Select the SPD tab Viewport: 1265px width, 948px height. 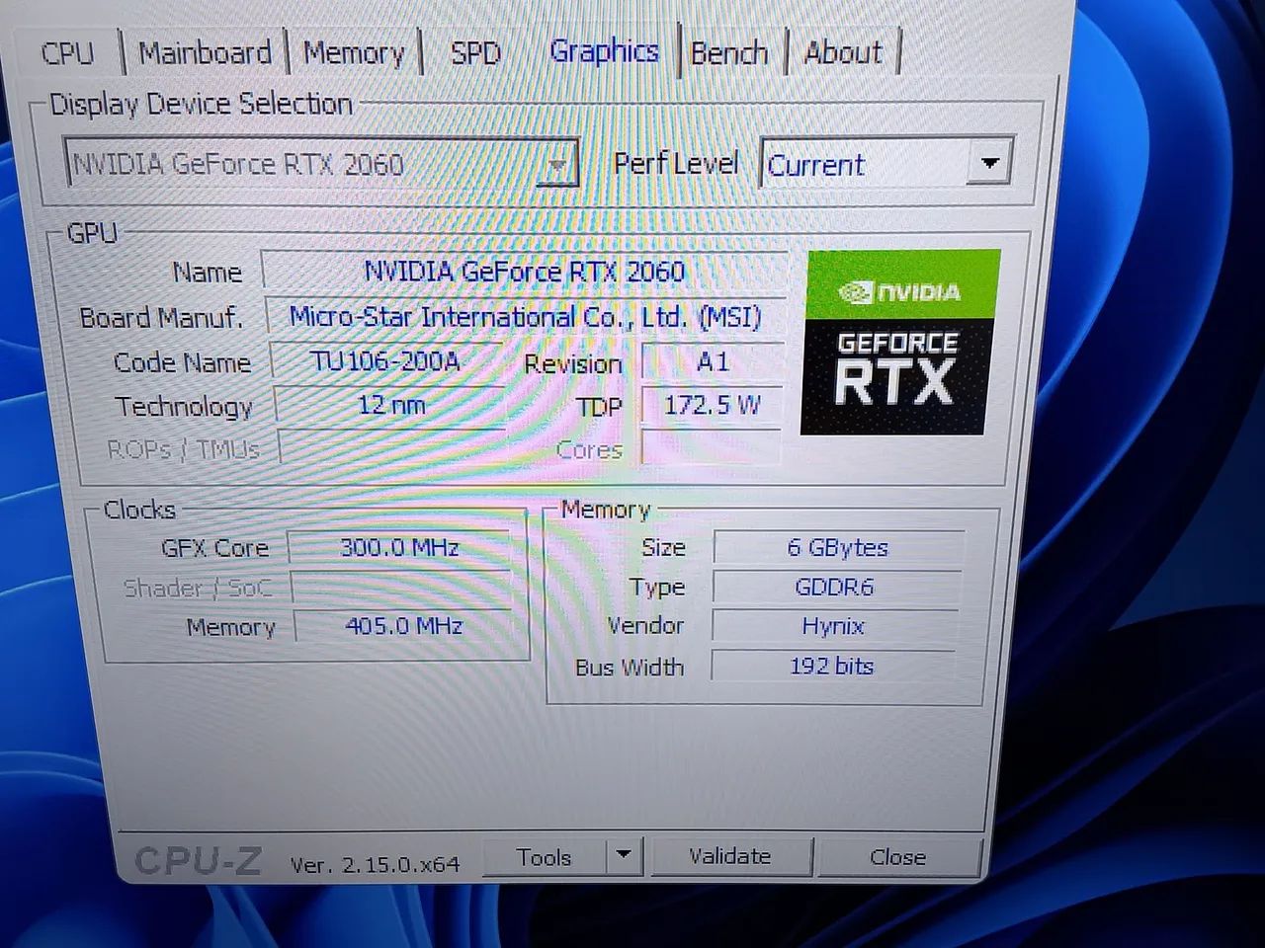tap(475, 52)
